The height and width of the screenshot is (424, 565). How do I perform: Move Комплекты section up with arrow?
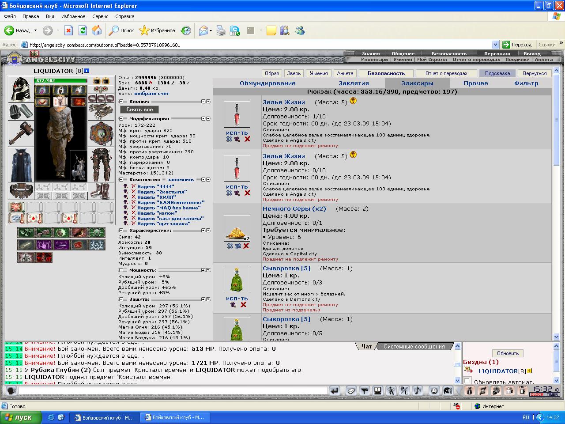pos(203,180)
